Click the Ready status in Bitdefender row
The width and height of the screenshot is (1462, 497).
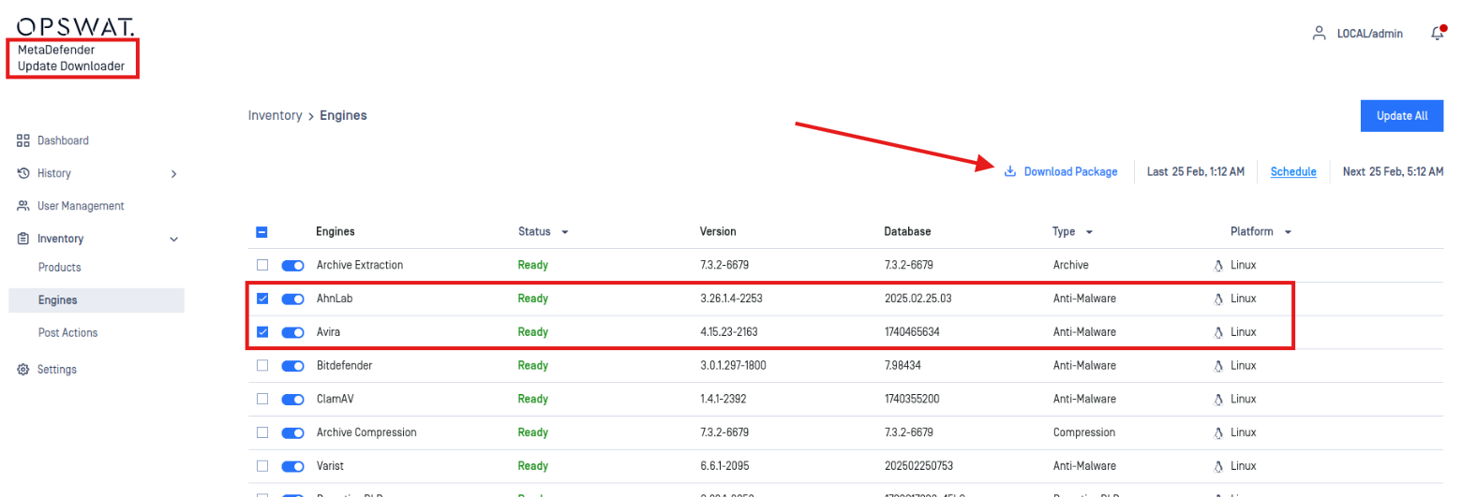click(x=533, y=366)
